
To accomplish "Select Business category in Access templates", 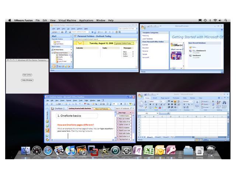I will pos(145,45).
